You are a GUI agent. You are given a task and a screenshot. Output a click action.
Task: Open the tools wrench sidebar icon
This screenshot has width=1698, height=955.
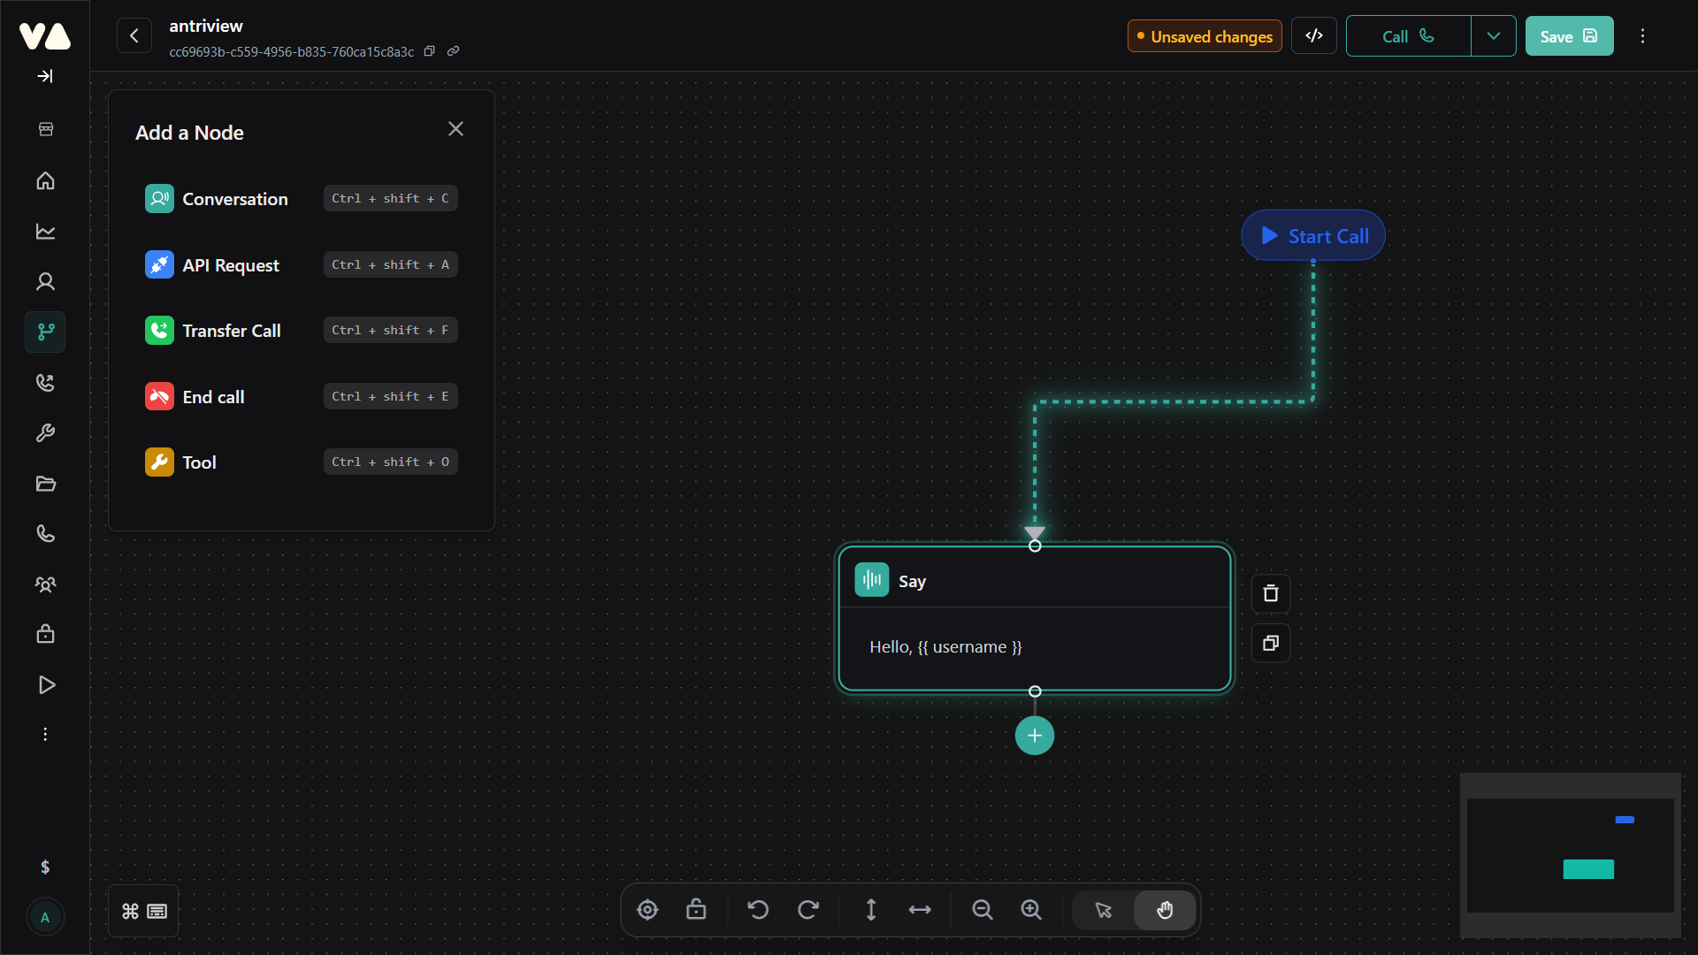(x=45, y=433)
